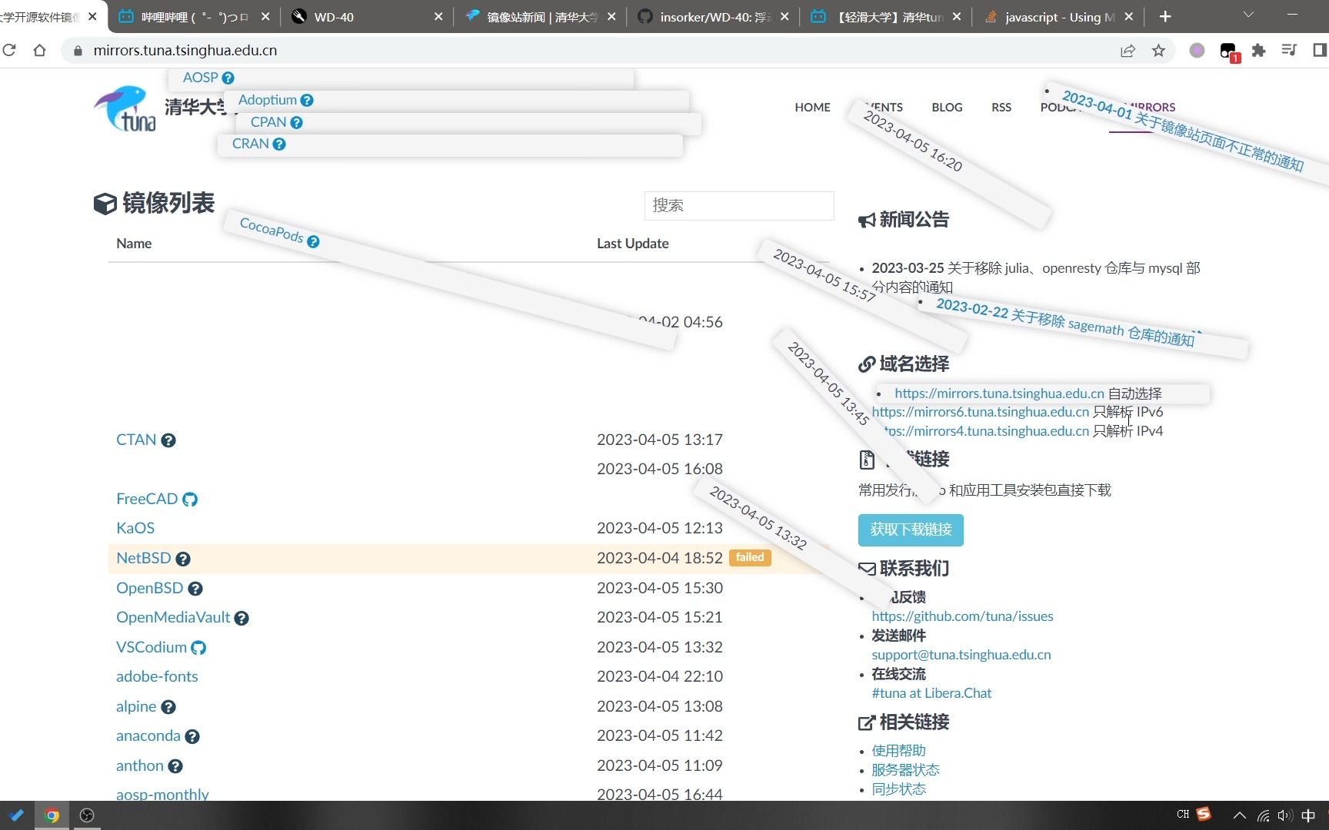
Task: Click the help icon next to OpenBSD
Action: [195, 589]
